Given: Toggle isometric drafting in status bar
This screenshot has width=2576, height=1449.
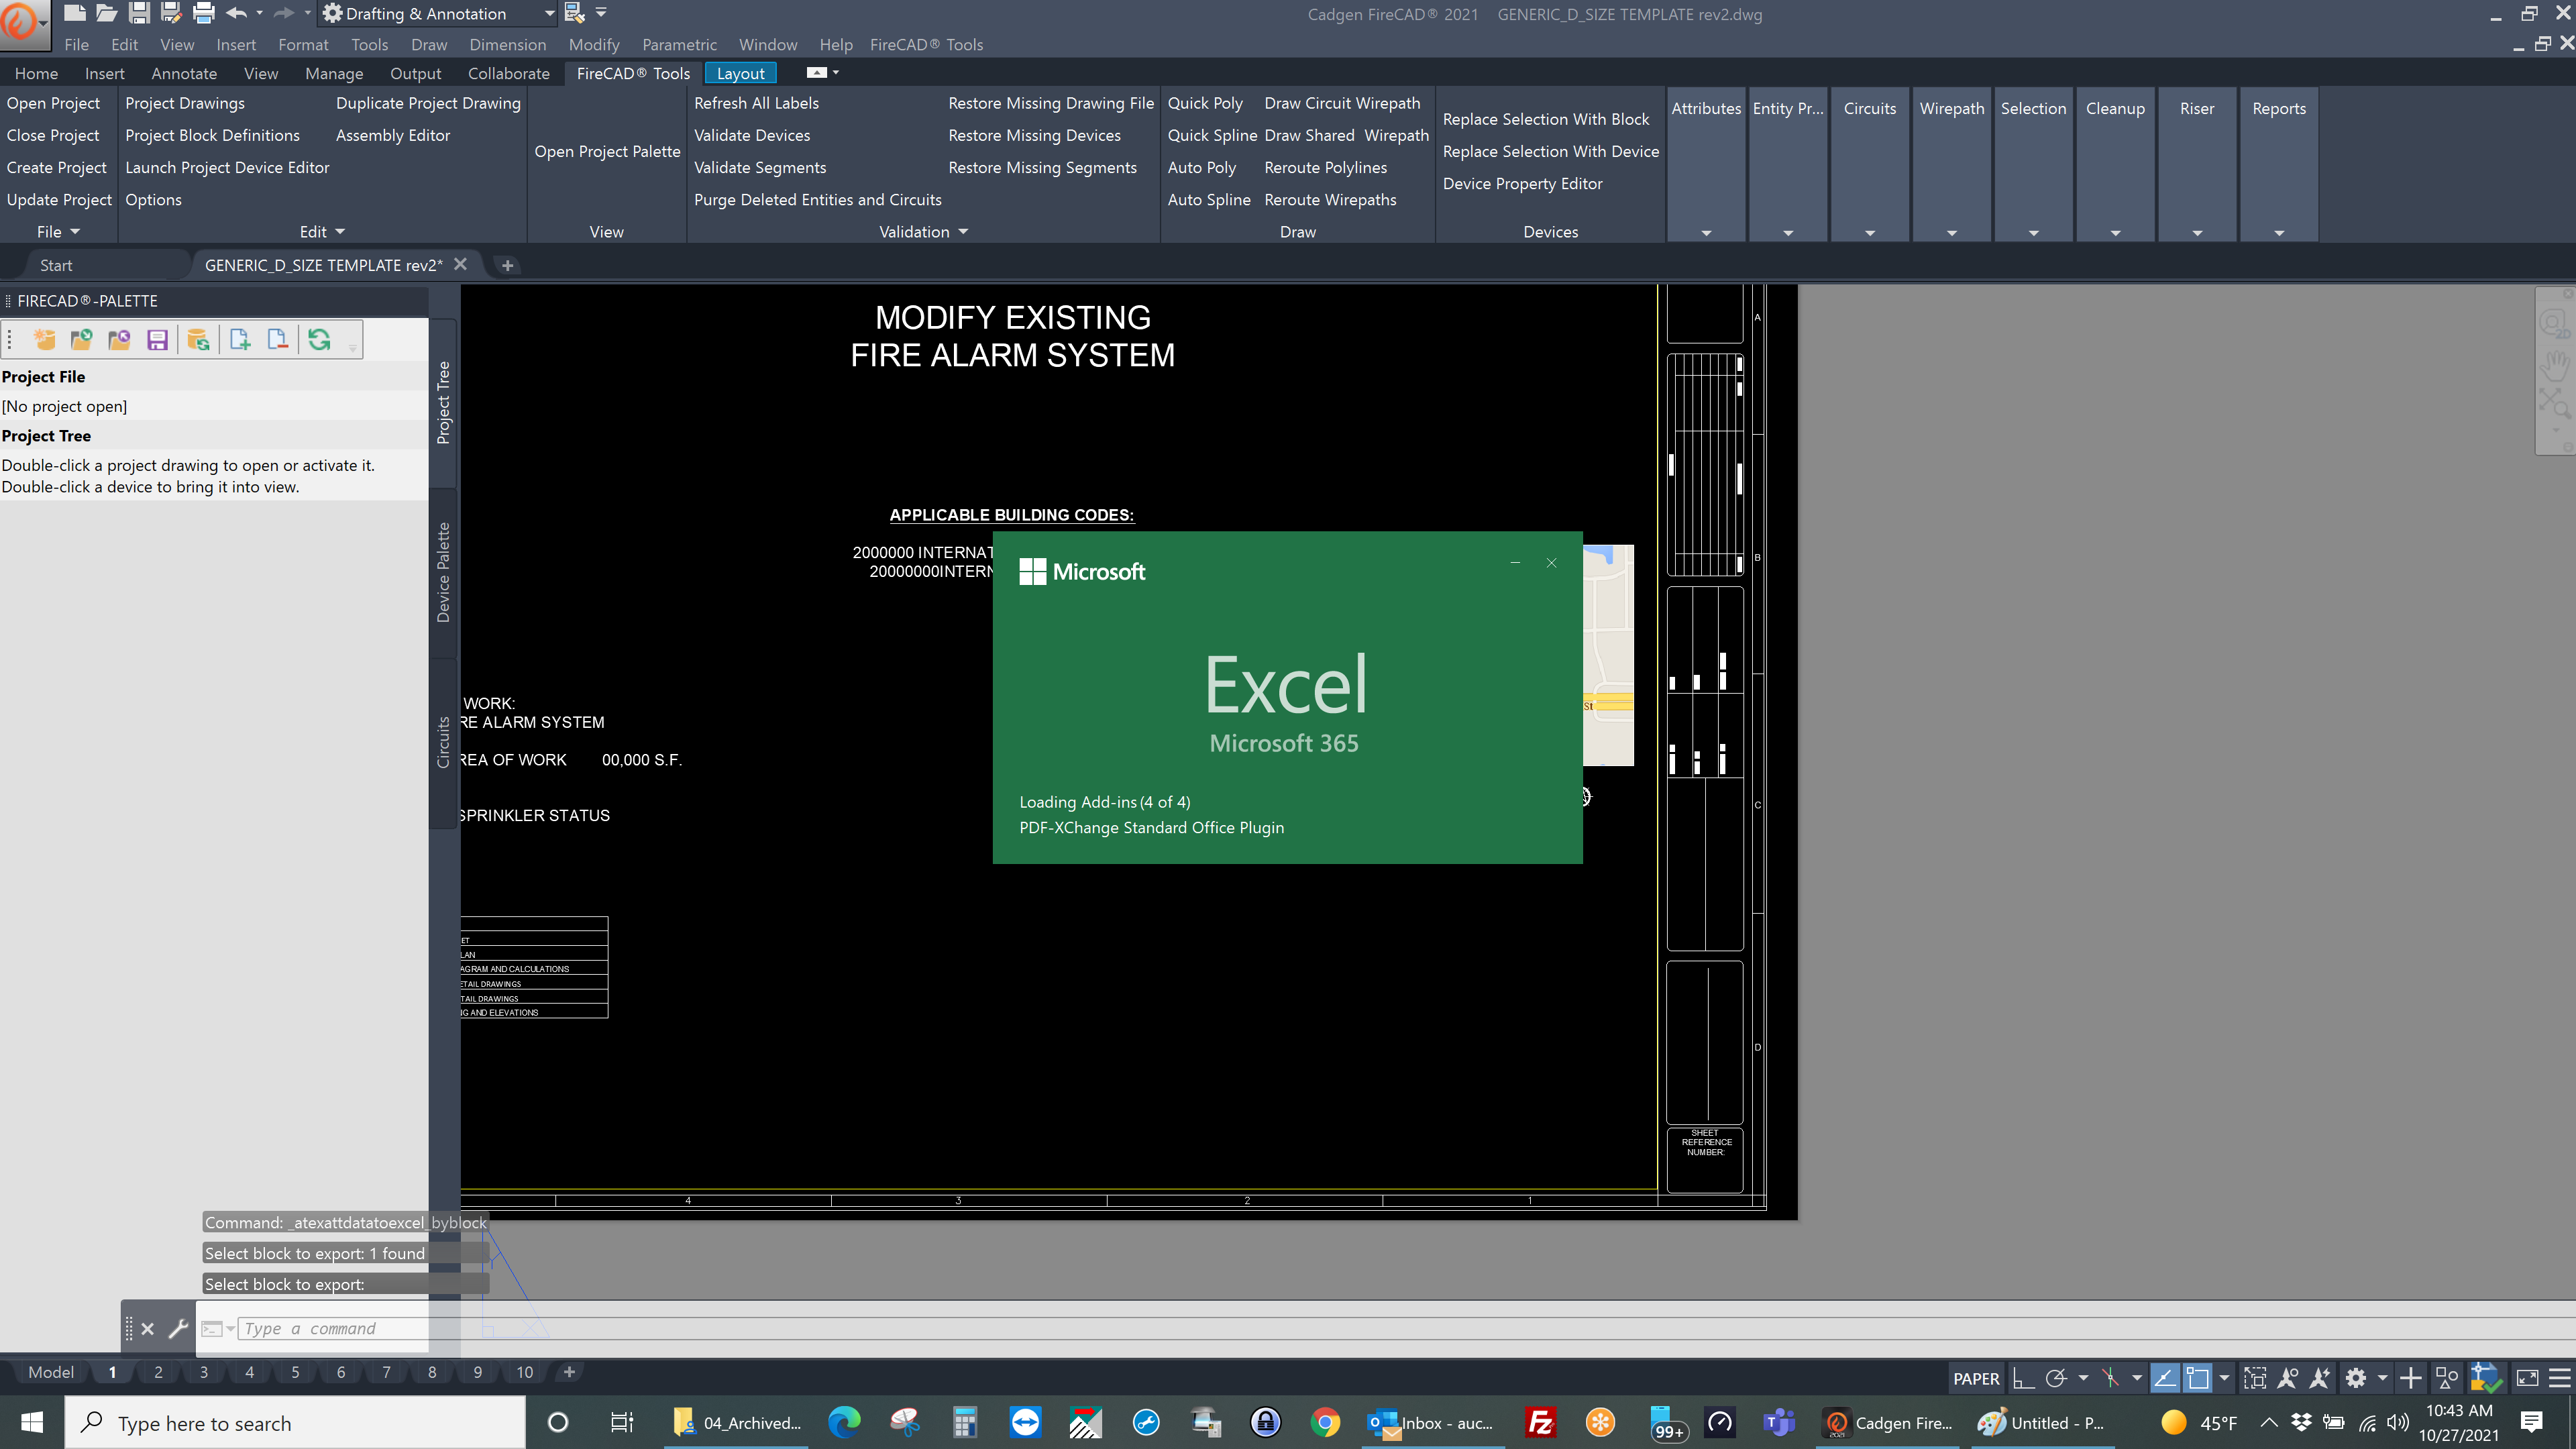Looking at the screenshot, I should point(2110,1378).
